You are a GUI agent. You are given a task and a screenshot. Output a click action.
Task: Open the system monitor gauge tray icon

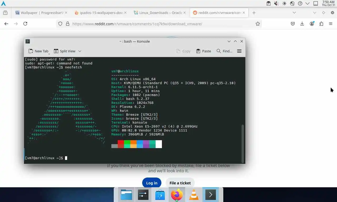pos(300,3)
